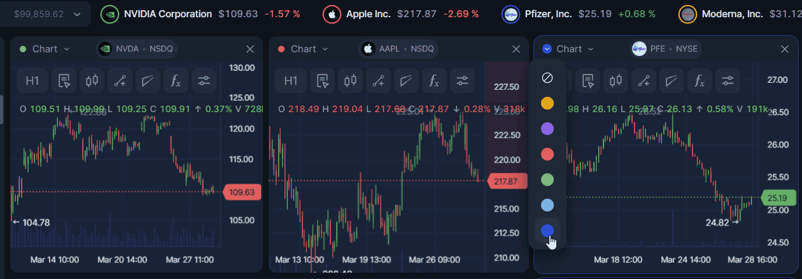Viewport: 802px width, 279px height.
Task: Open chart settings sliders in NVDA panel
Action: pos(204,81)
